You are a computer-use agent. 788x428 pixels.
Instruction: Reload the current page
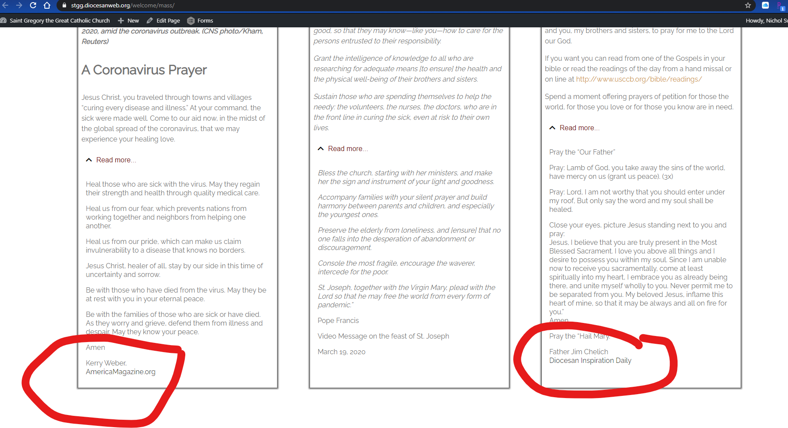33,5
